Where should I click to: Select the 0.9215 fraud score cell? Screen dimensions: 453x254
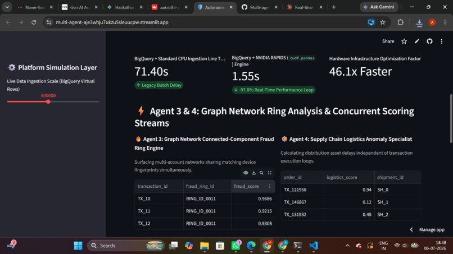pos(253,211)
